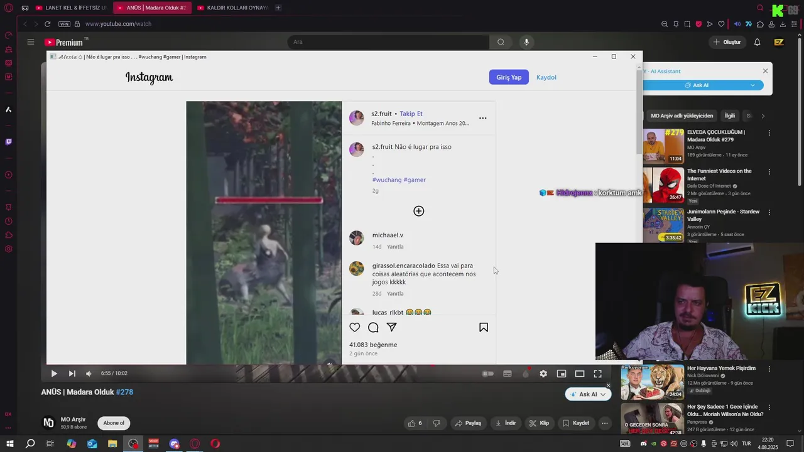The width and height of the screenshot is (804, 452).
Task: Reload the page in Opera
Action: point(47,24)
